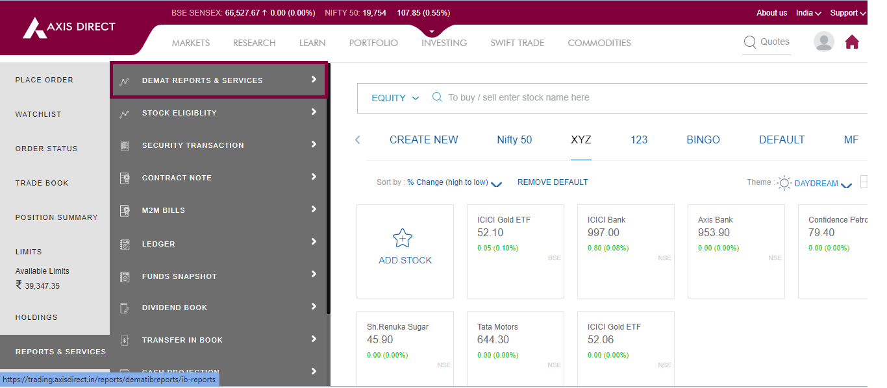
Task: Switch to the BINGO watchlist tab
Action: pos(703,139)
